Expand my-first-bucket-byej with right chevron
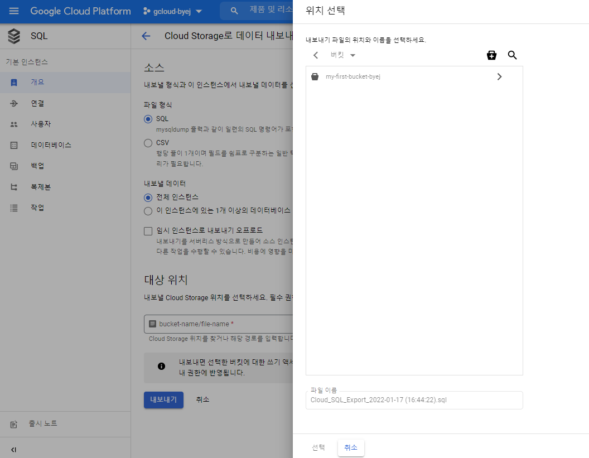 coord(499,76)
